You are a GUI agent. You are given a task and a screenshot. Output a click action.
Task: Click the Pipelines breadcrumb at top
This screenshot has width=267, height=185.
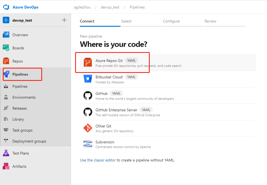137,7
